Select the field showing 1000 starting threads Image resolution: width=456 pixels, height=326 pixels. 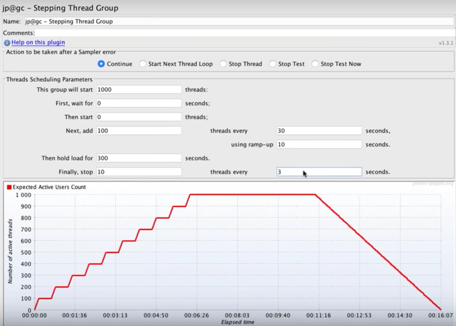click(138, 89)
